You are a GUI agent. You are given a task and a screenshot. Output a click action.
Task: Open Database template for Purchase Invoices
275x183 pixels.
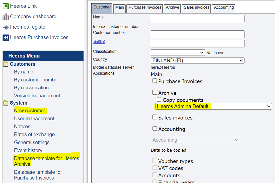click(38, 175)
